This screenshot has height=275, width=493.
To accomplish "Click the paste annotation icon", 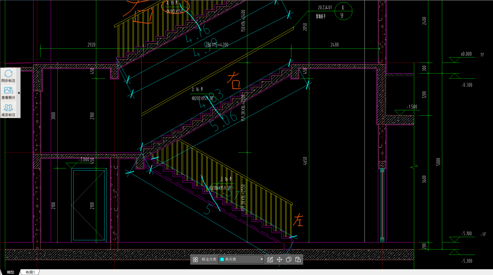I will tap(298, 259).
